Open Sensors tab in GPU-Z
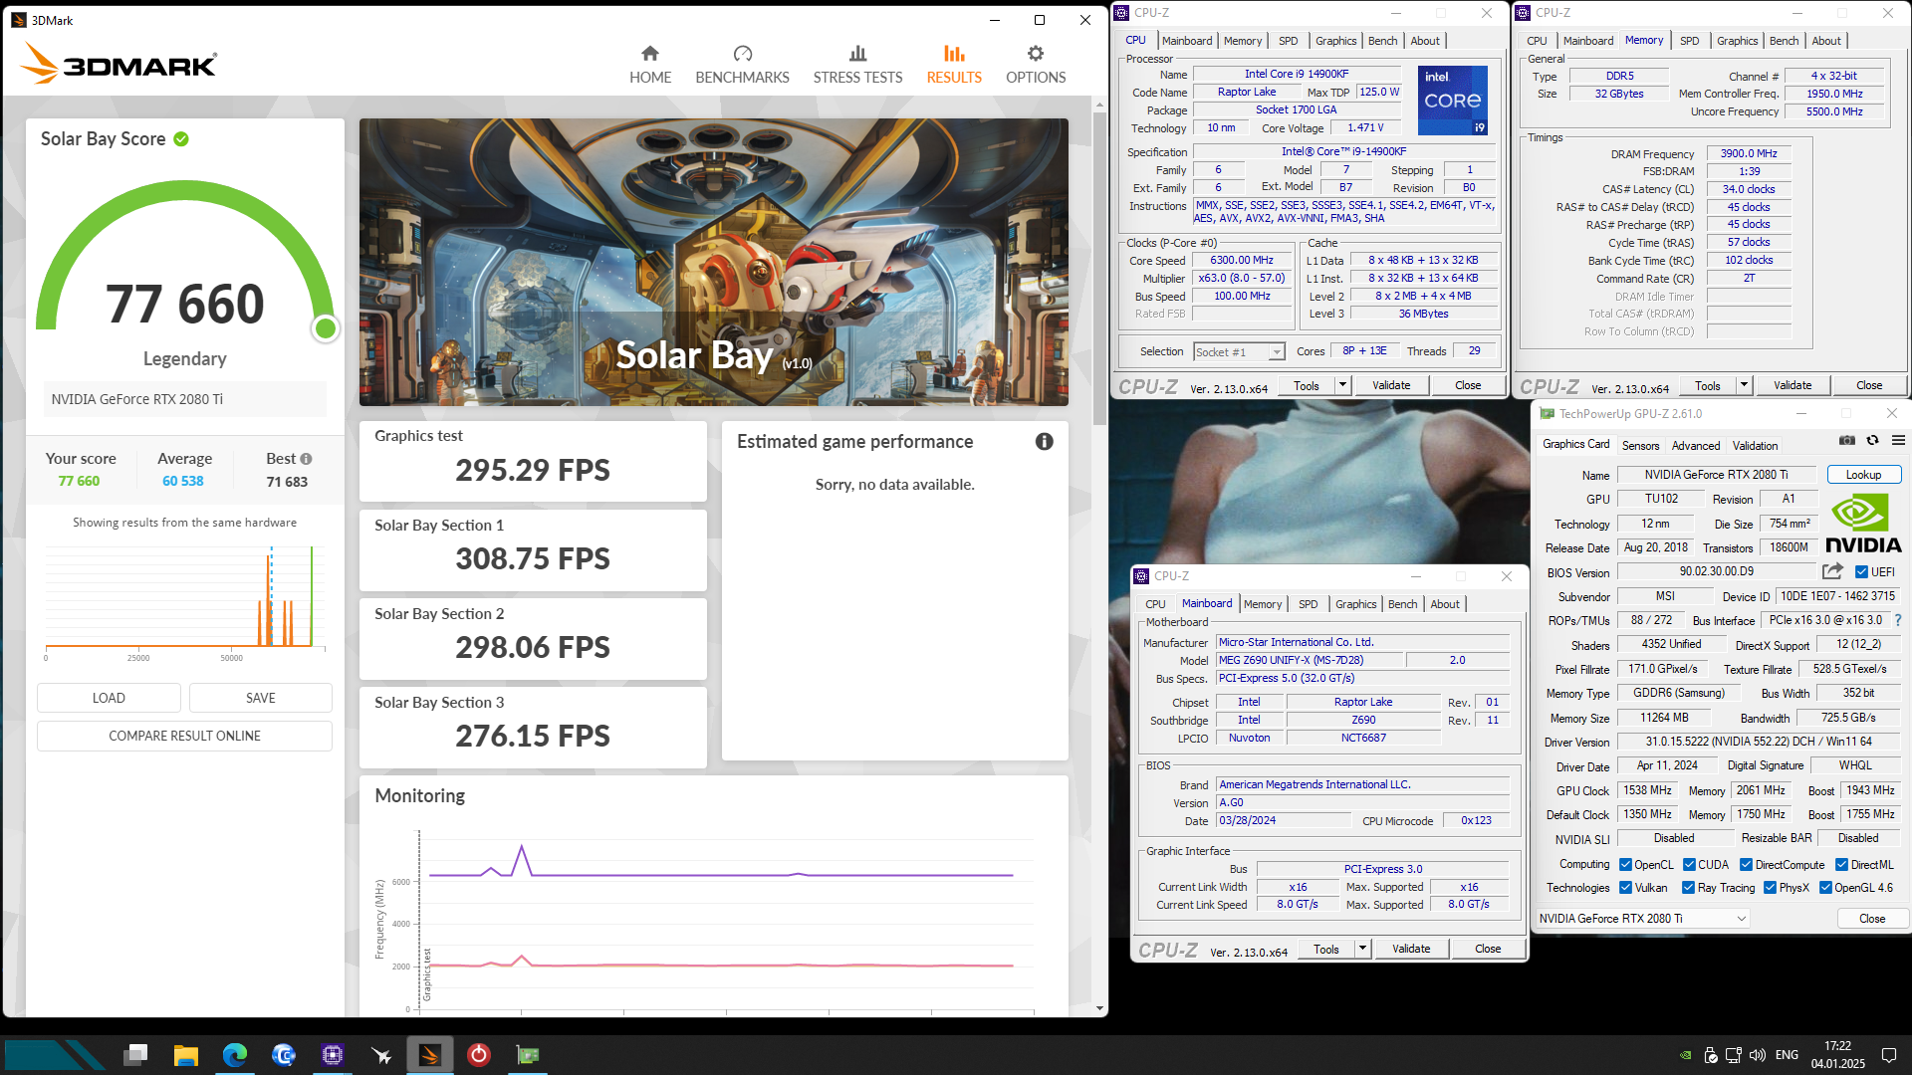The image size is (1912, 1075). tap(1640, 446)
